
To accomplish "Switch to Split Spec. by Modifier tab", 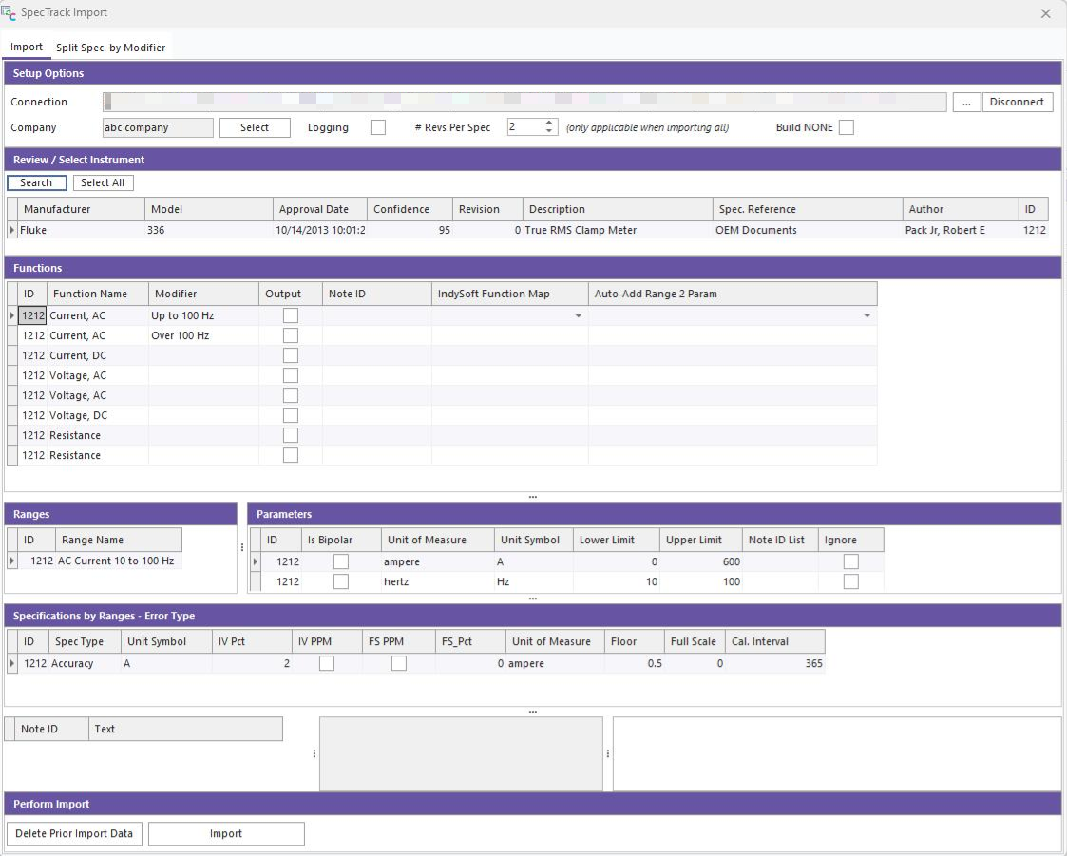I will 110,48.
